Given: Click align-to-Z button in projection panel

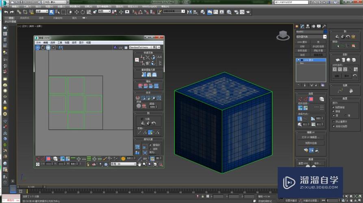Looking at the screenshot, I should tap(345, 69).
